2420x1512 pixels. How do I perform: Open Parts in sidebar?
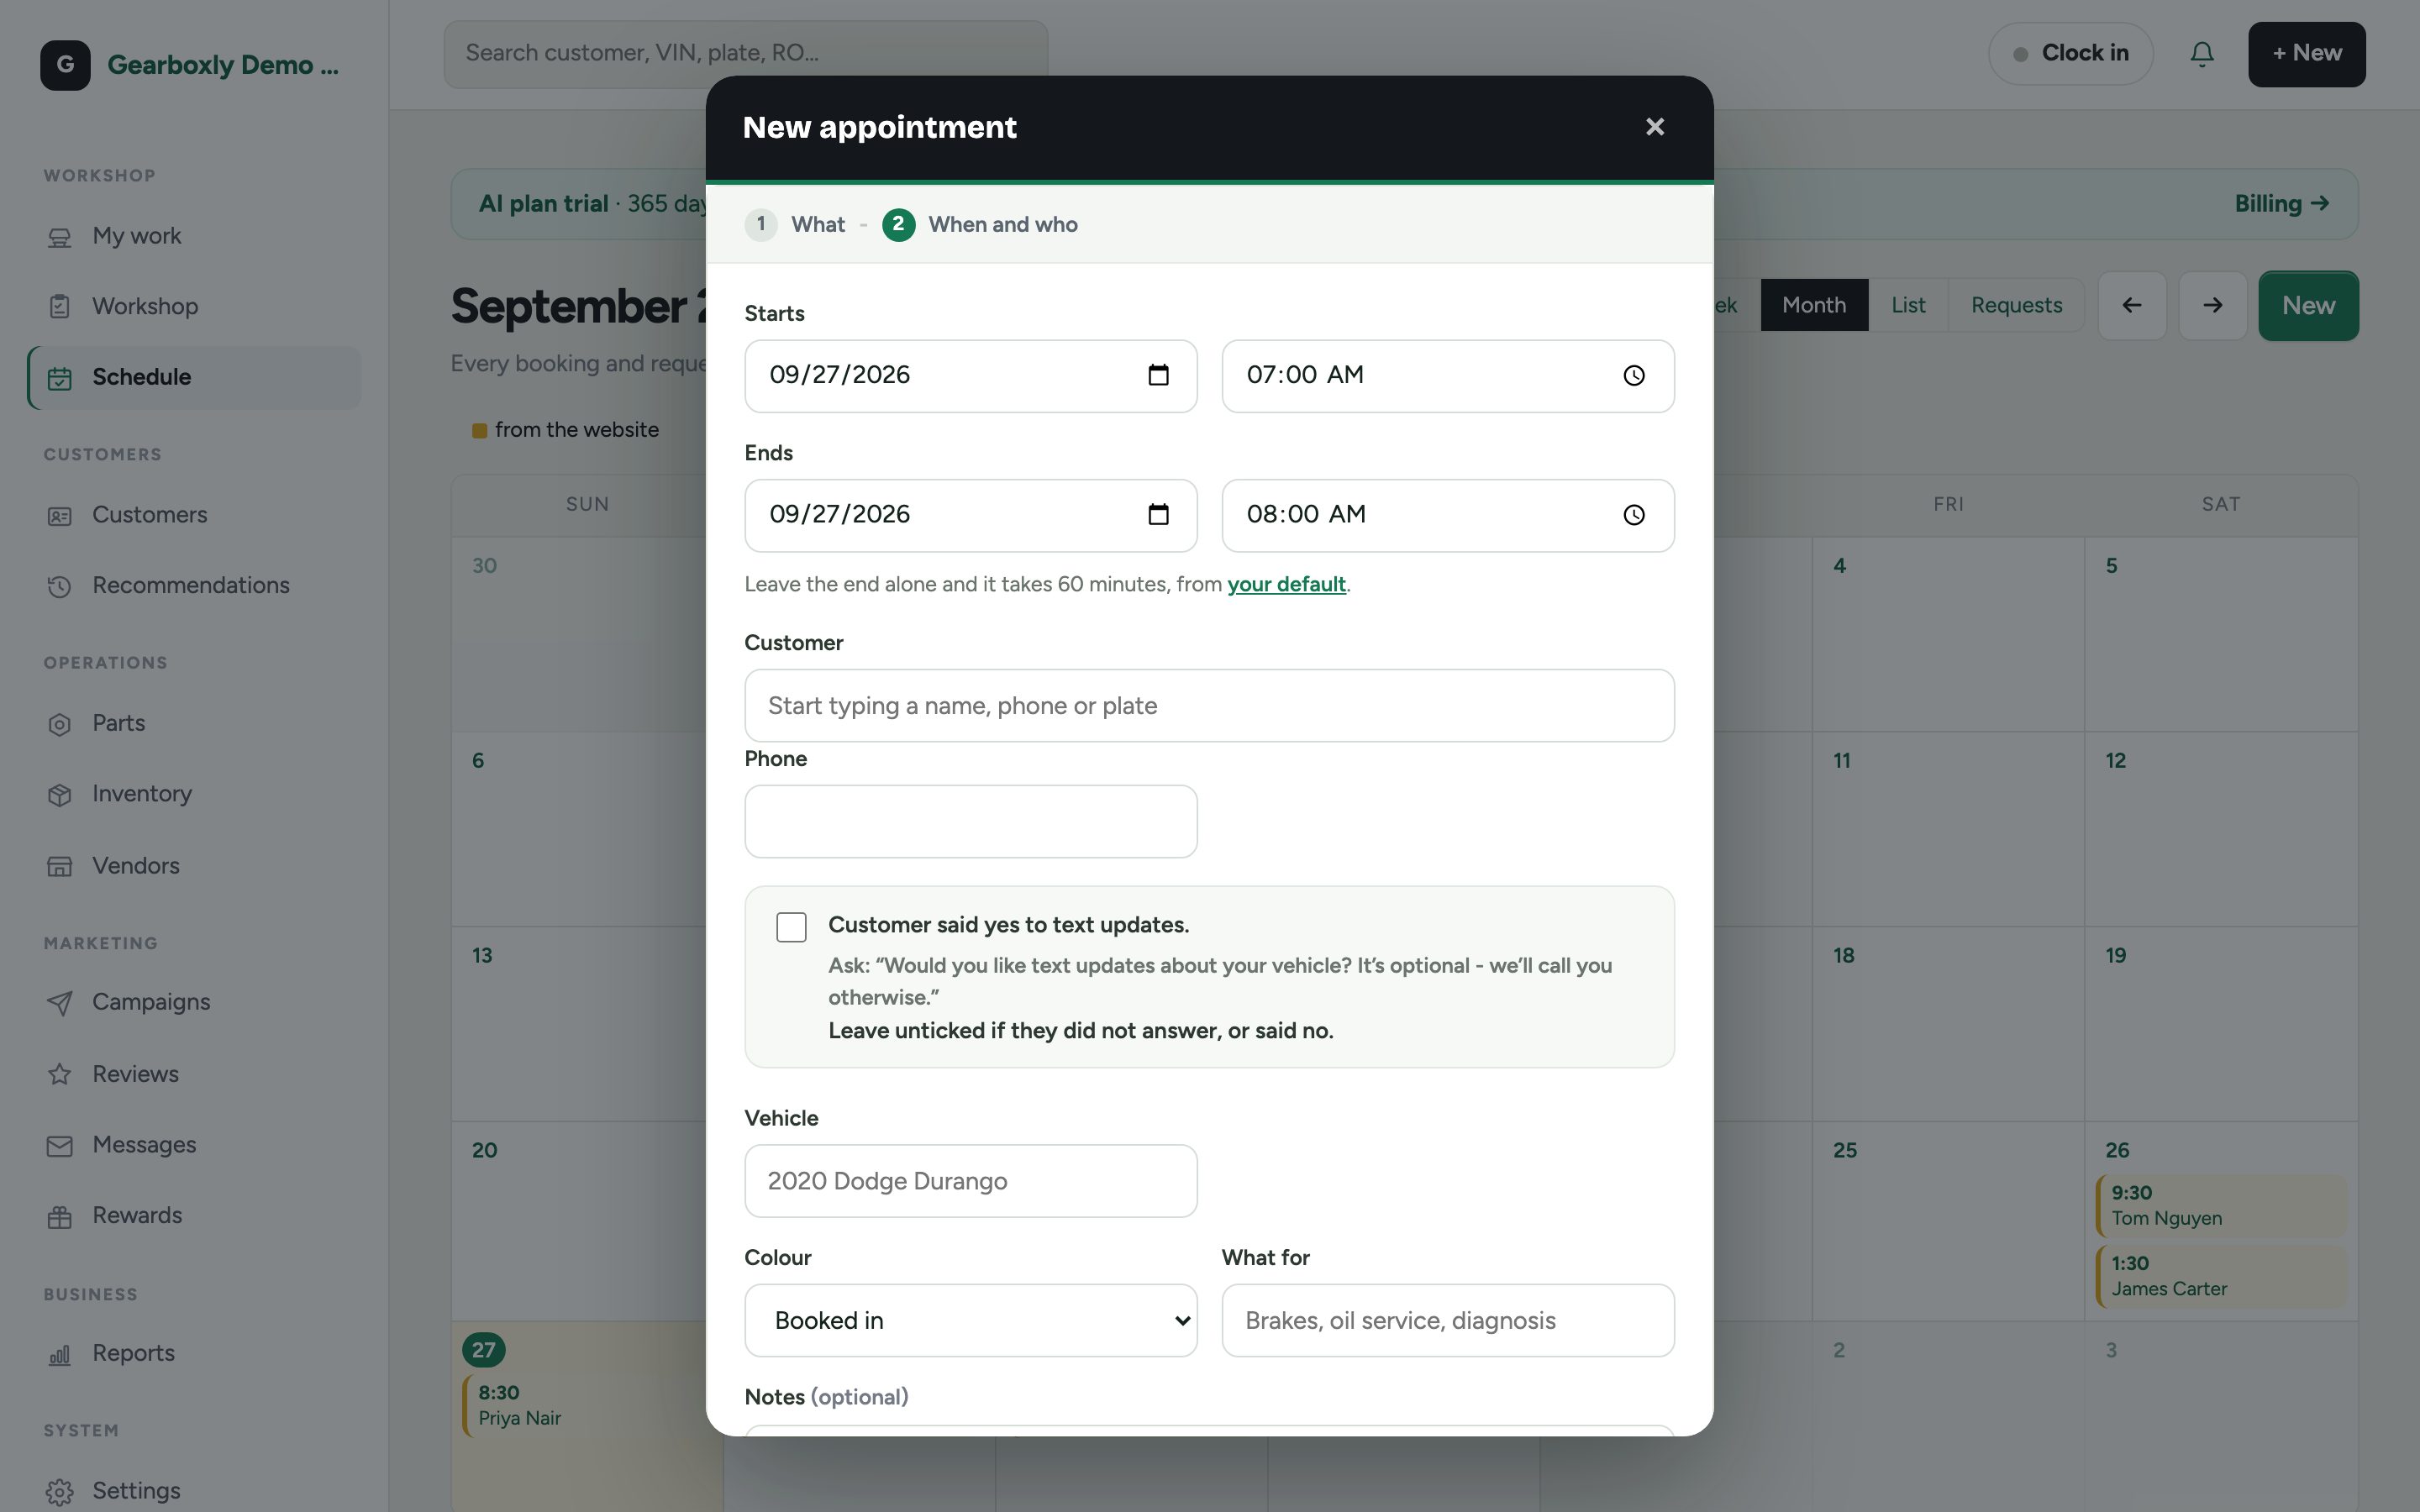click(194, 723)
